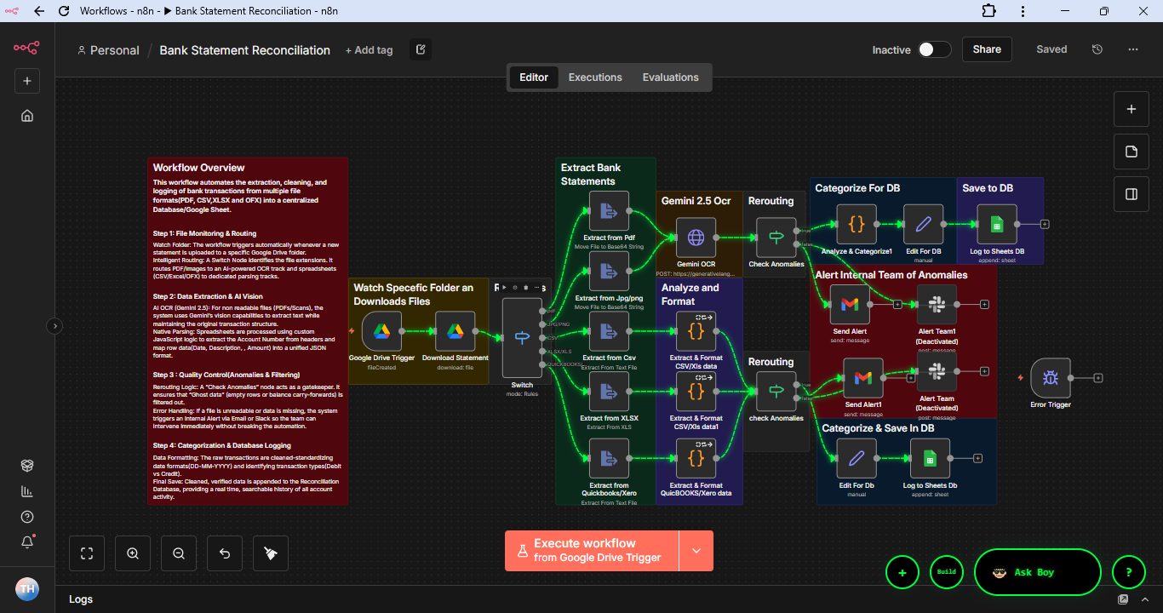
Task: Open workflow history
Action: coord(1097,49)
